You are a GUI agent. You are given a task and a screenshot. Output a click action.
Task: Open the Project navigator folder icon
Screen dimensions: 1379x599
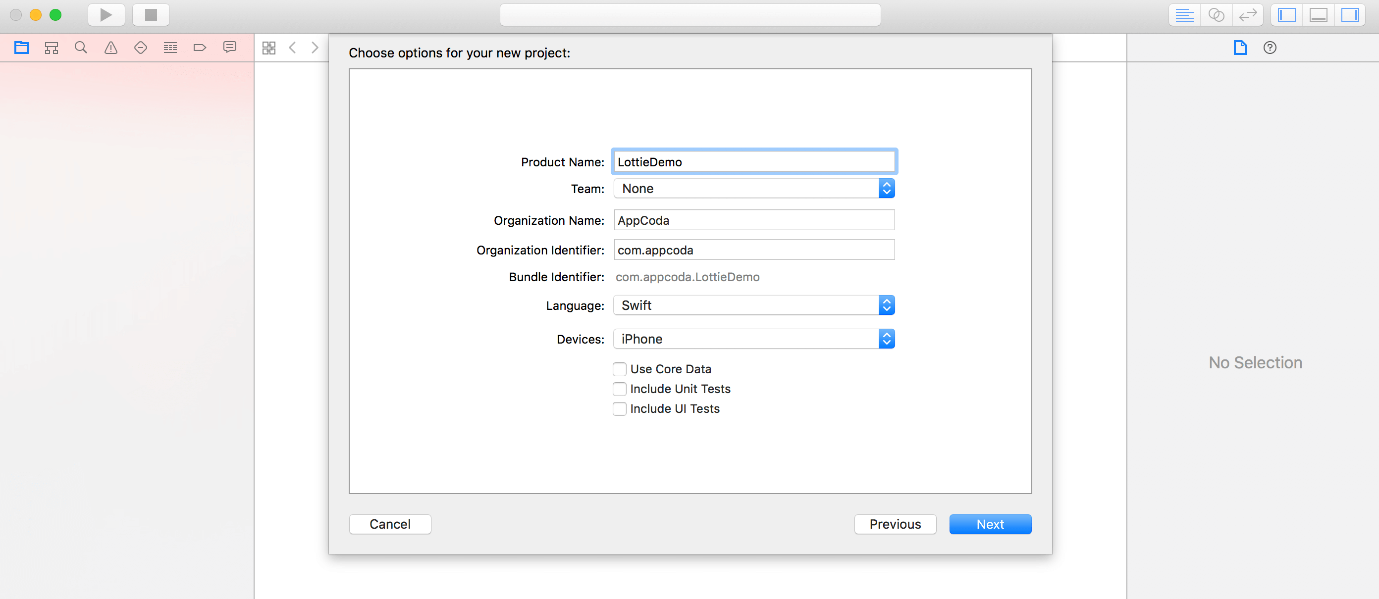pyautogui.click(x=21, y=47)
